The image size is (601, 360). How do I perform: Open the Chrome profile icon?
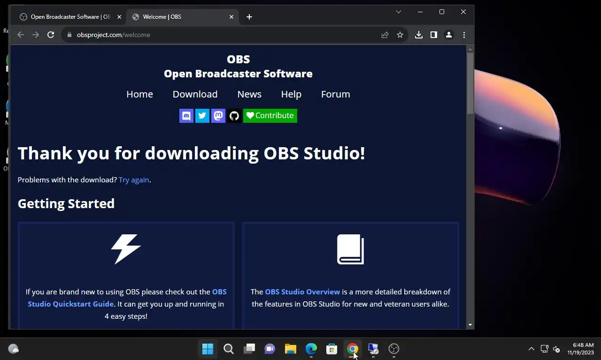pos(449,35)
